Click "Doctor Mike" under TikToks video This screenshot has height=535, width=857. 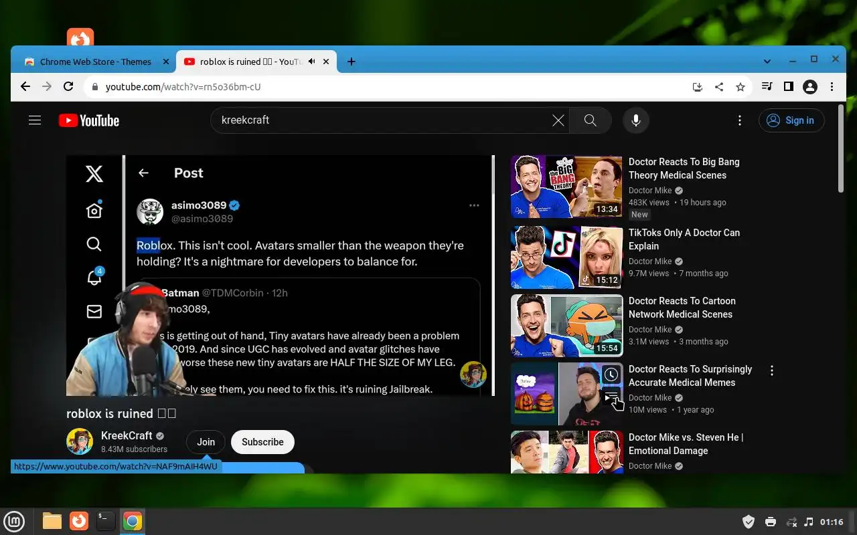pos(650,261)
